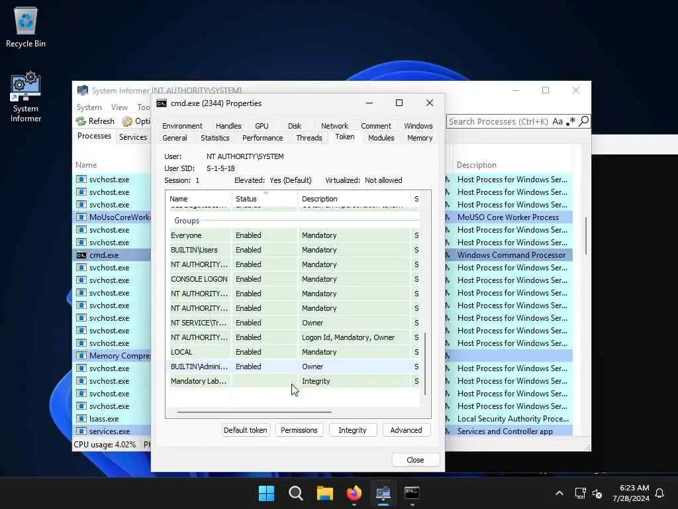Image resolution: width=678 pixels, height=509 pixels.
Task: Select the BUILTIN\Users group row
Action: pos(294,250)
